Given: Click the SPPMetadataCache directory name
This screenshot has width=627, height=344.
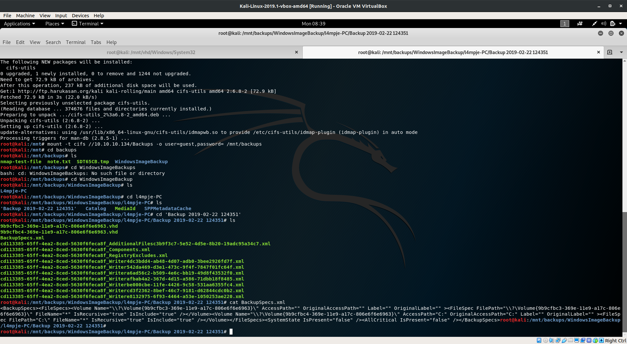Looking at the screenshot, I should 168,208.
